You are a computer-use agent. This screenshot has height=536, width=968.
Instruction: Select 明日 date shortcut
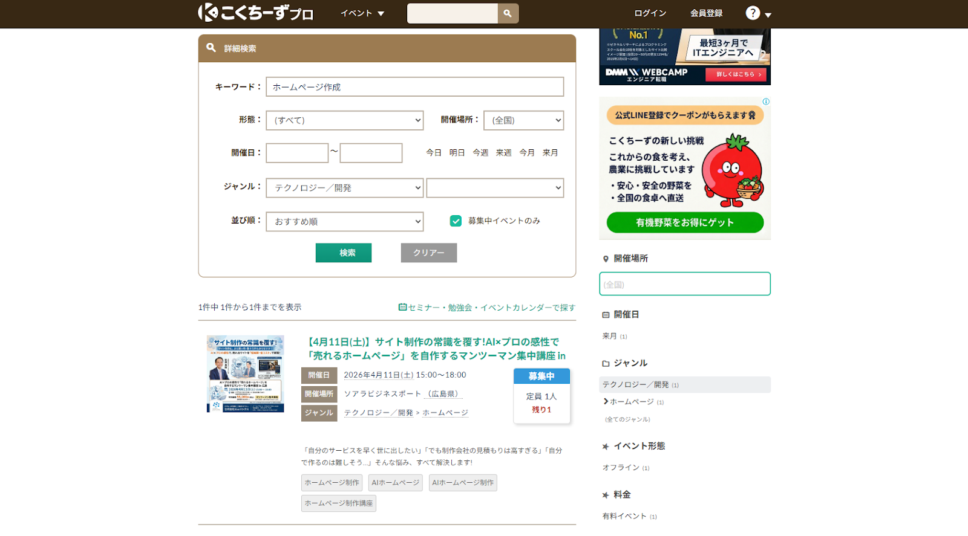(x=457, y=153)
